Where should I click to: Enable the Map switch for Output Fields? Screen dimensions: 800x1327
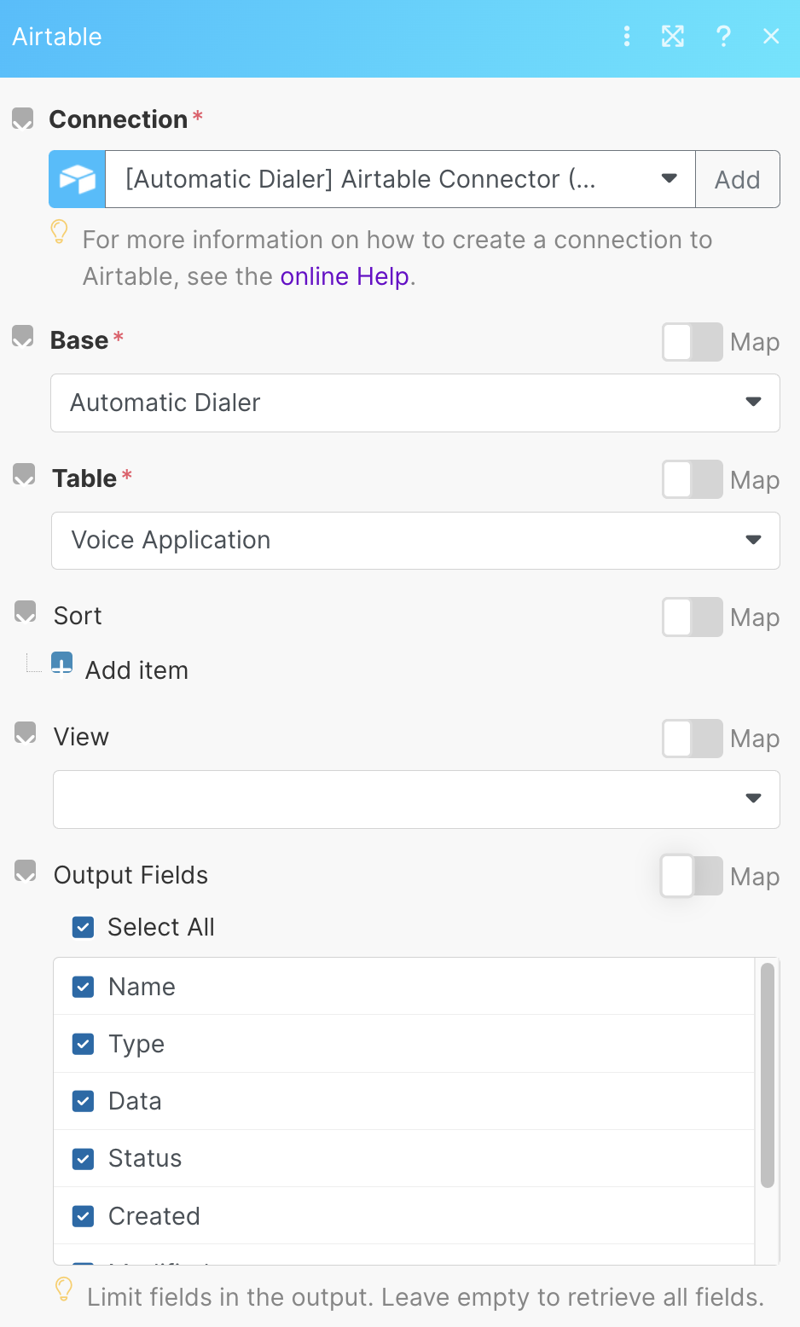[x=692, y=877]
